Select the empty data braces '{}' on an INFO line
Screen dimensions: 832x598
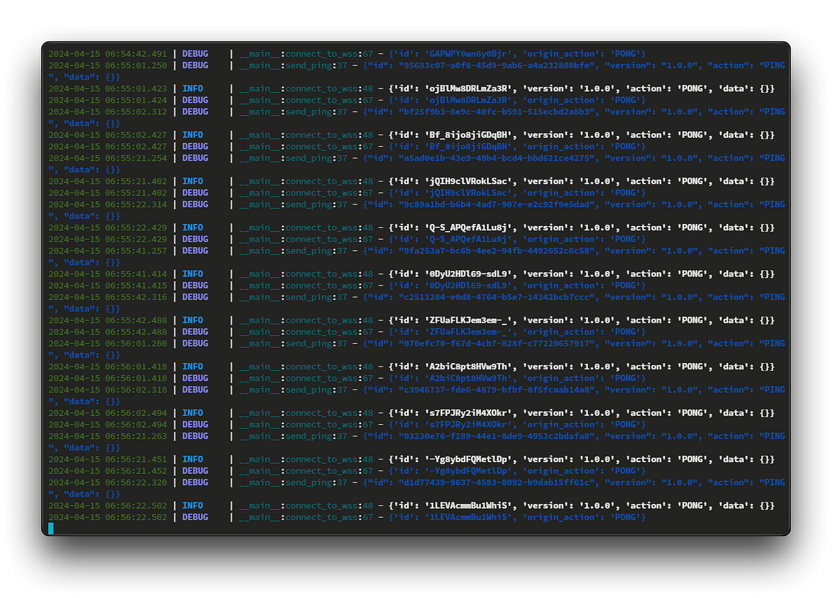(765, 88)
